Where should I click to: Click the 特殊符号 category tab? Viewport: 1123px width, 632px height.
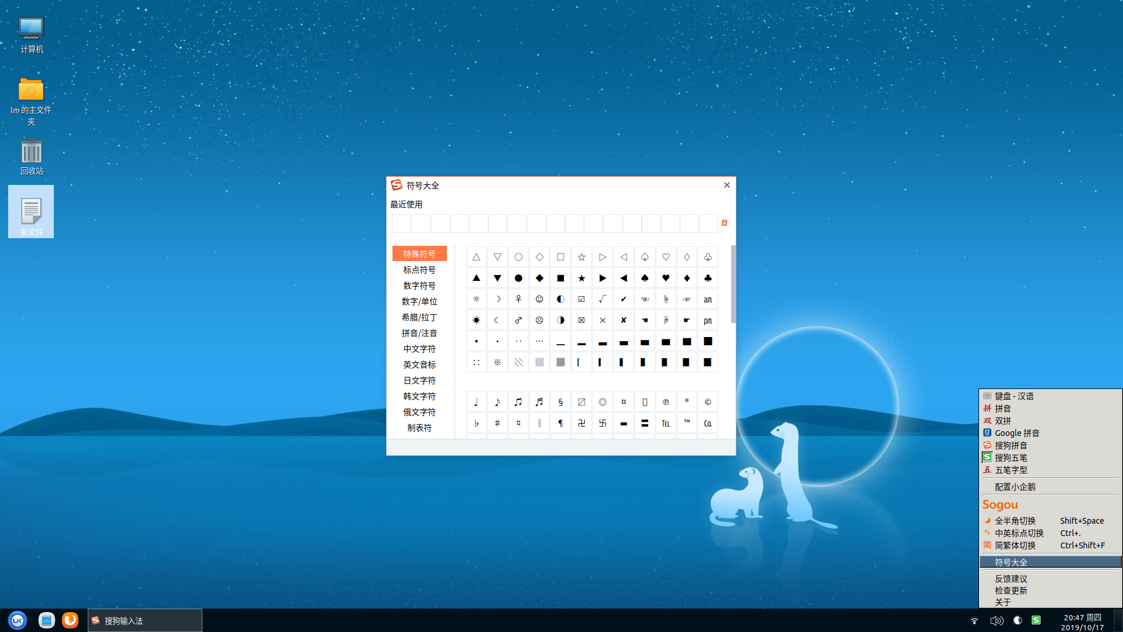click(419, 253)
